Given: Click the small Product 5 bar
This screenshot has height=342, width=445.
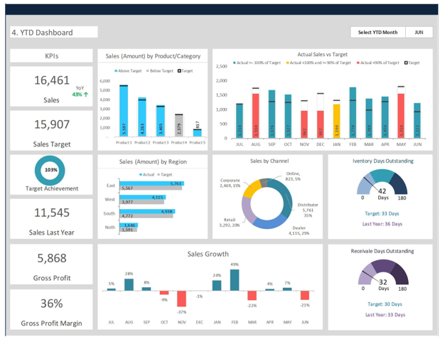Looking at the screenshot, I should pos(197,133).
